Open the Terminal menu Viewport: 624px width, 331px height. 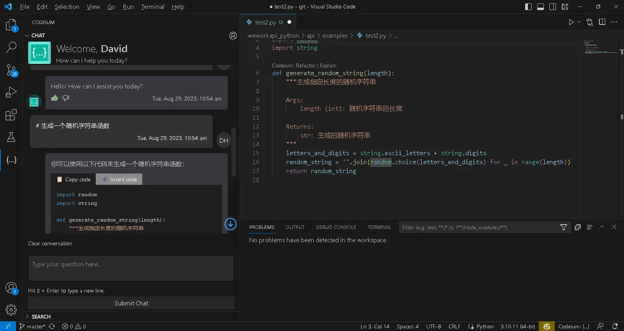click(153, 7)
